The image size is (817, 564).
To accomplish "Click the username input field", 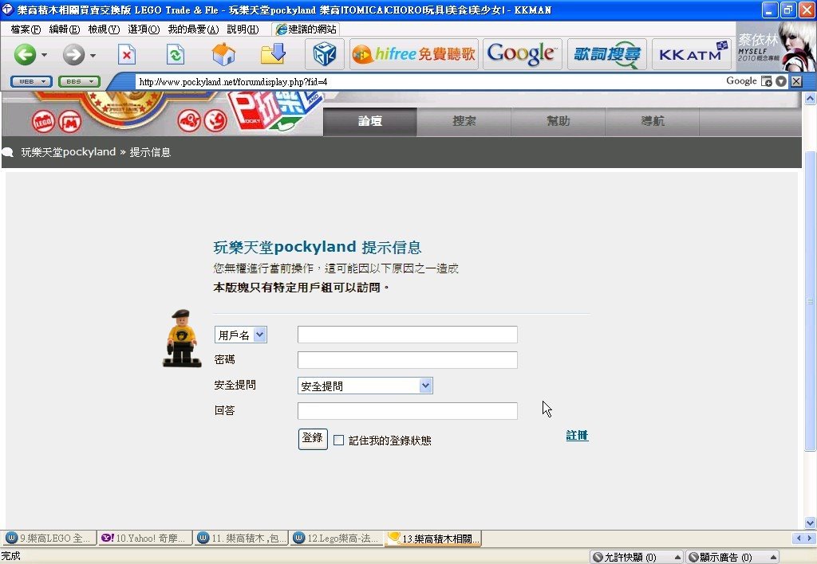I will (x=408, y=335).
